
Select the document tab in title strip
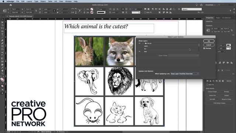(x=20, y=16)
